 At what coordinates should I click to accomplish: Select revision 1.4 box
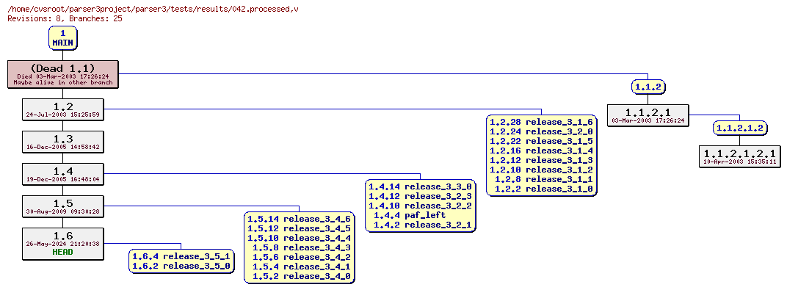[62, 174]
